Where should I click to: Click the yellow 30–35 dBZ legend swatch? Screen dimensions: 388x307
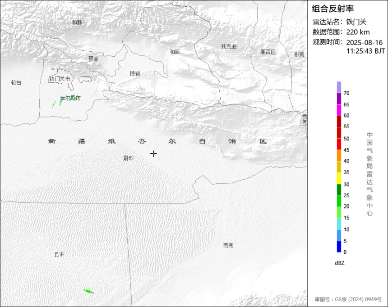339,178
